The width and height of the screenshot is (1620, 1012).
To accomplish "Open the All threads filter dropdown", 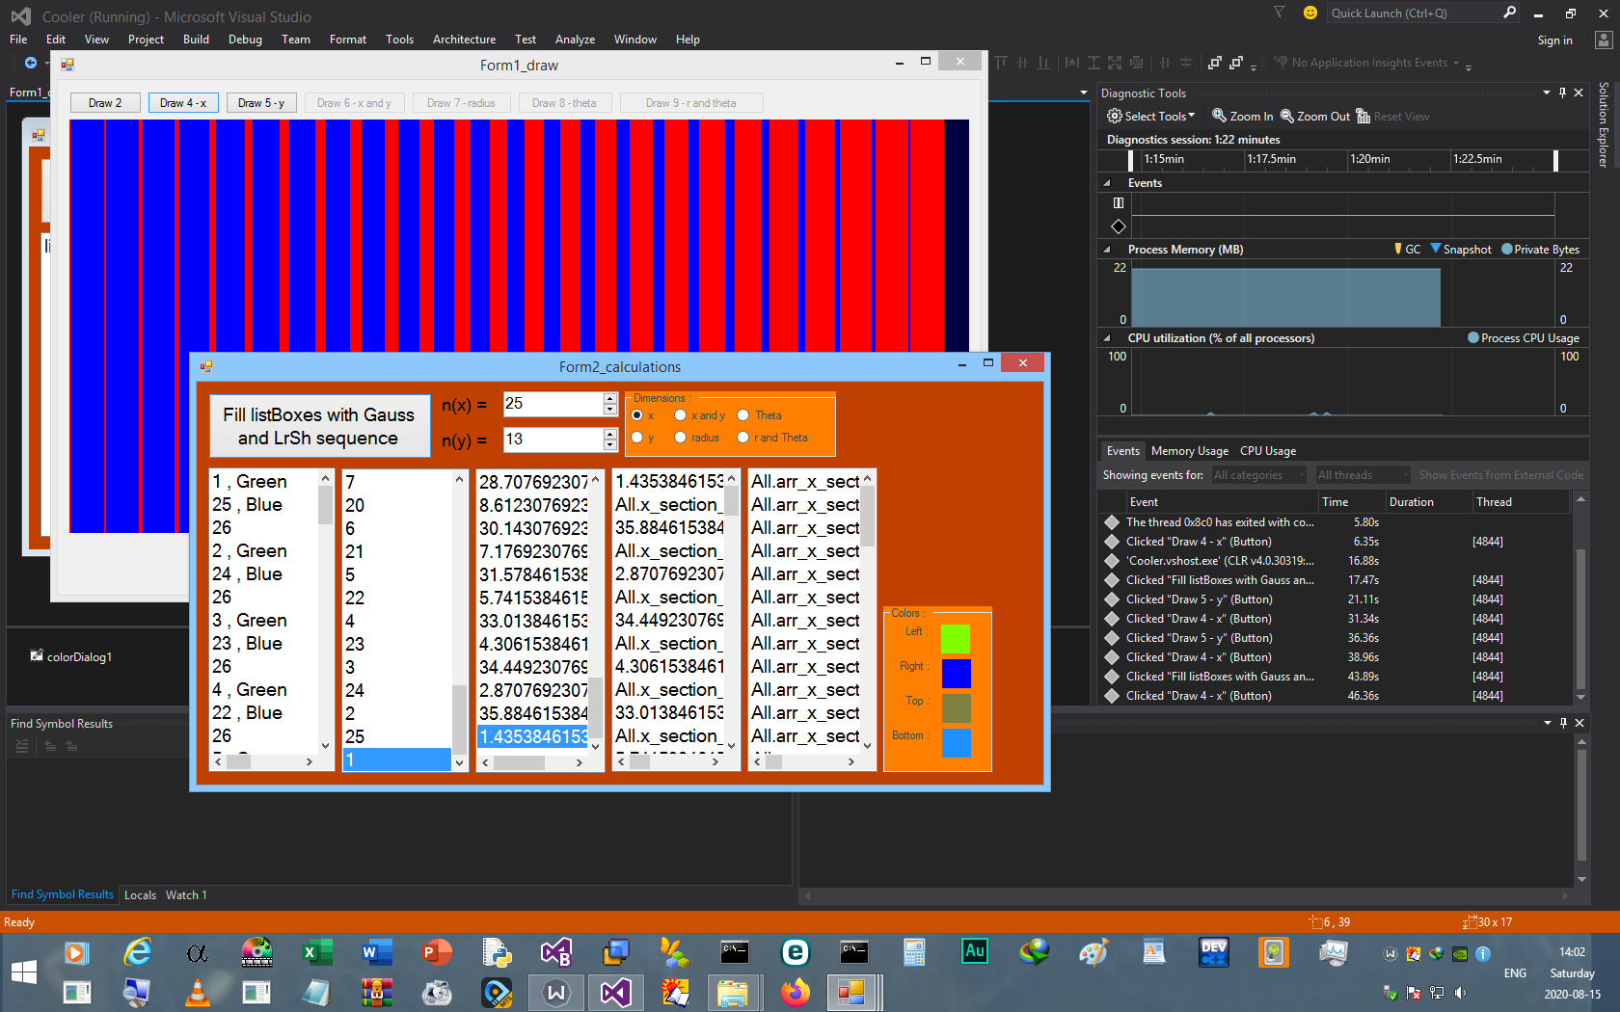I will coord(1363,475).
